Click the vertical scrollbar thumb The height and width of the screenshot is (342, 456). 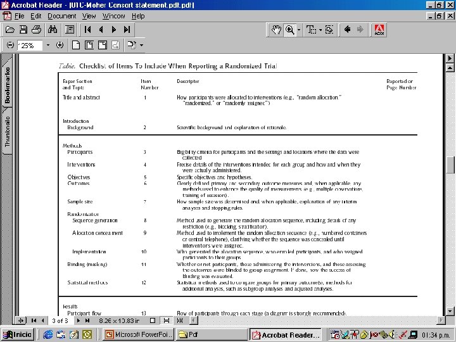click(x=450, y=165)
